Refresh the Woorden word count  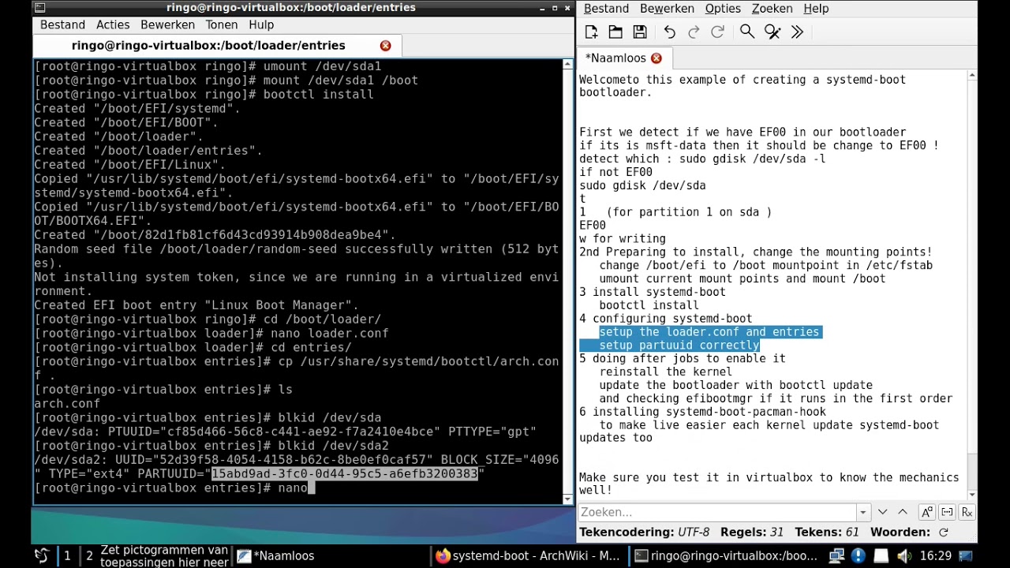point(943,532)
